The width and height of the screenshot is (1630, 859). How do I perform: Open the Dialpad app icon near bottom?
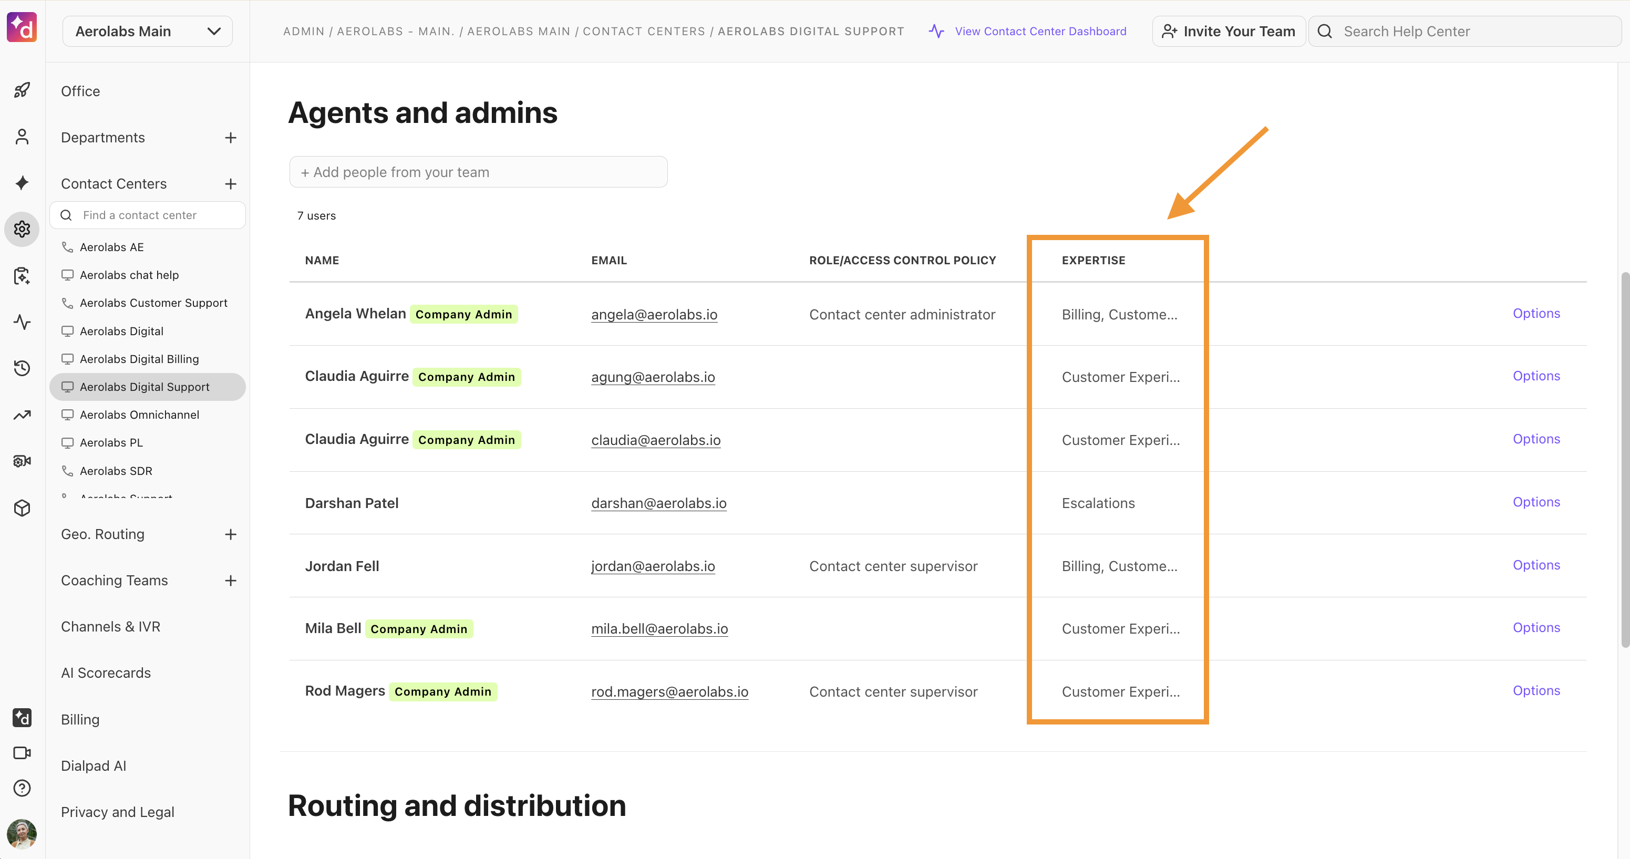pos(22,717)
